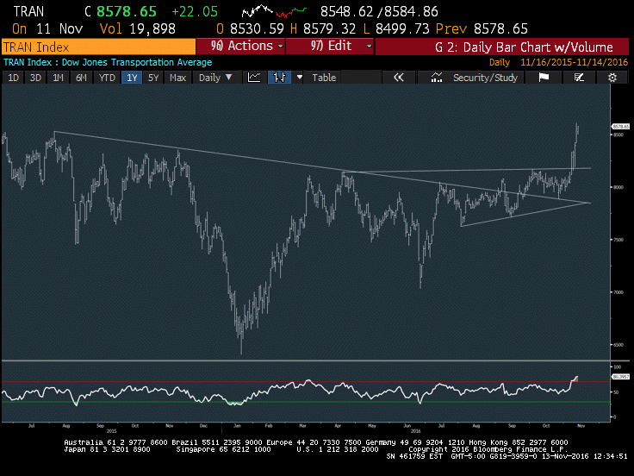This screenshot has width=634, height=476.
Task: Click the price change +22.05
Action: (x=195, y=11)
